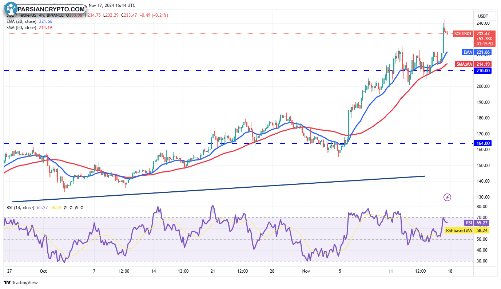Click the low value L232.29 in header
The image size is (501, 289).
pyautogui.click(x=111, y=15)
